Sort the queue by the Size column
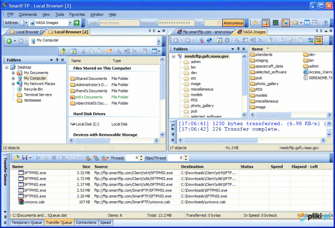Image resolution: width=335 pixels, height=228 pixels. (x=80, y=167)
